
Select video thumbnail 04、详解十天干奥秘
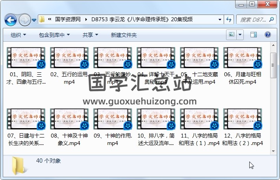(156, 58)
